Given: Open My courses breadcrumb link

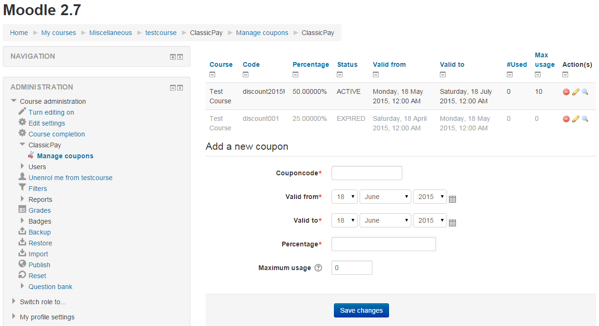Looking at the screenshot, I should click(58, 33).
